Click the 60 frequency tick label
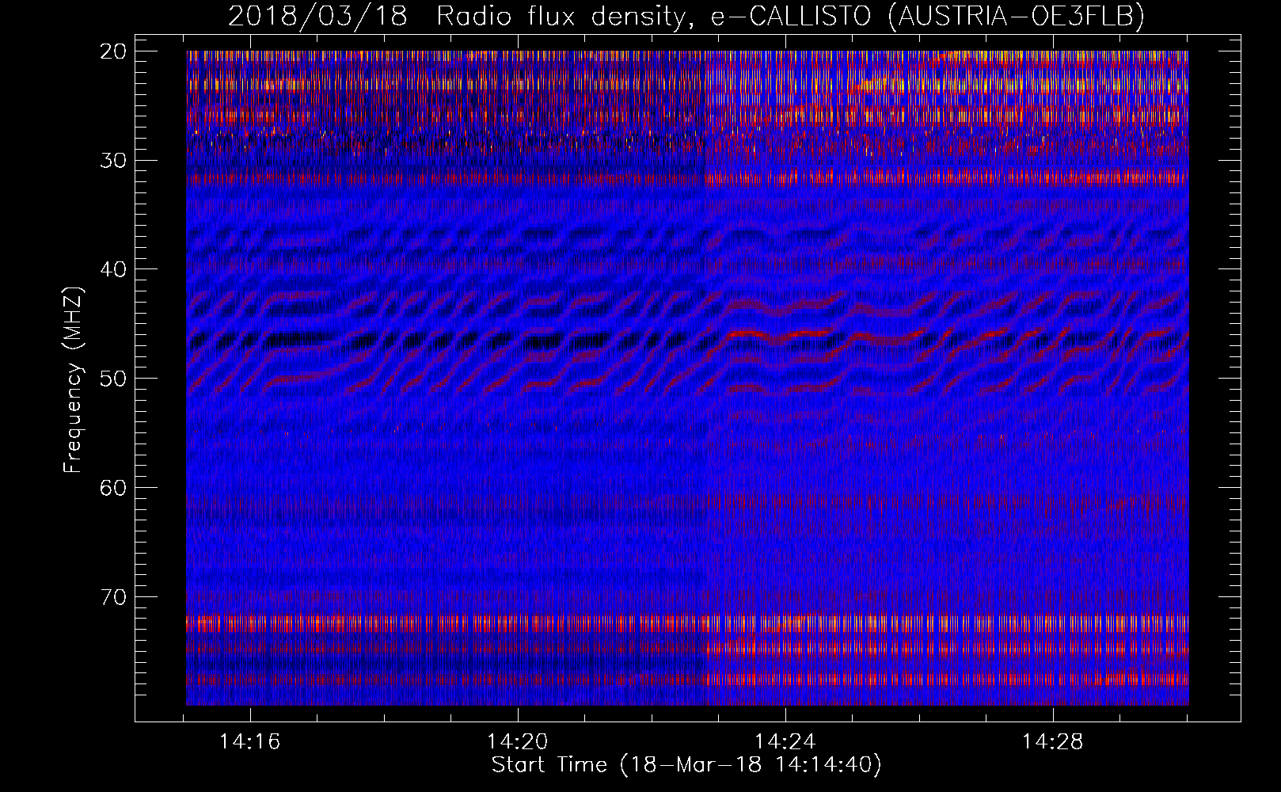This screenshot has height=792, width=1281. coord(113,487)
